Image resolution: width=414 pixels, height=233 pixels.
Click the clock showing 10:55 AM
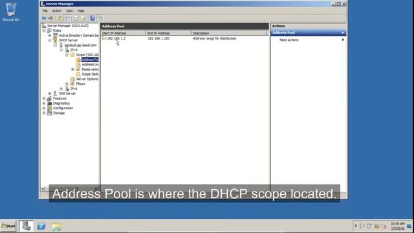[397, 226]
